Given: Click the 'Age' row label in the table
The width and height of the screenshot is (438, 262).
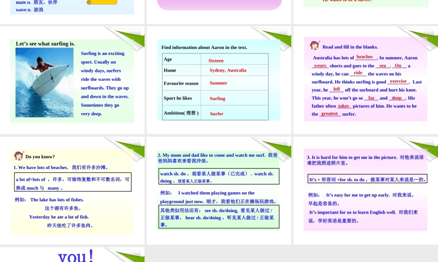Looking at the screenshot, I should (168, 59).
